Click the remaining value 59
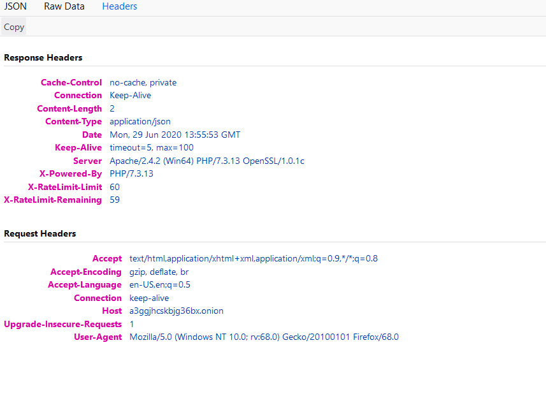This screenshot has width=546, height=396. pos(115,200)
